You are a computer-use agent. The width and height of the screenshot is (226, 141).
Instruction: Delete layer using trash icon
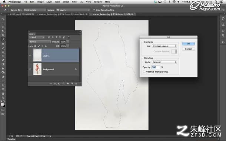[x=76, y=84]
